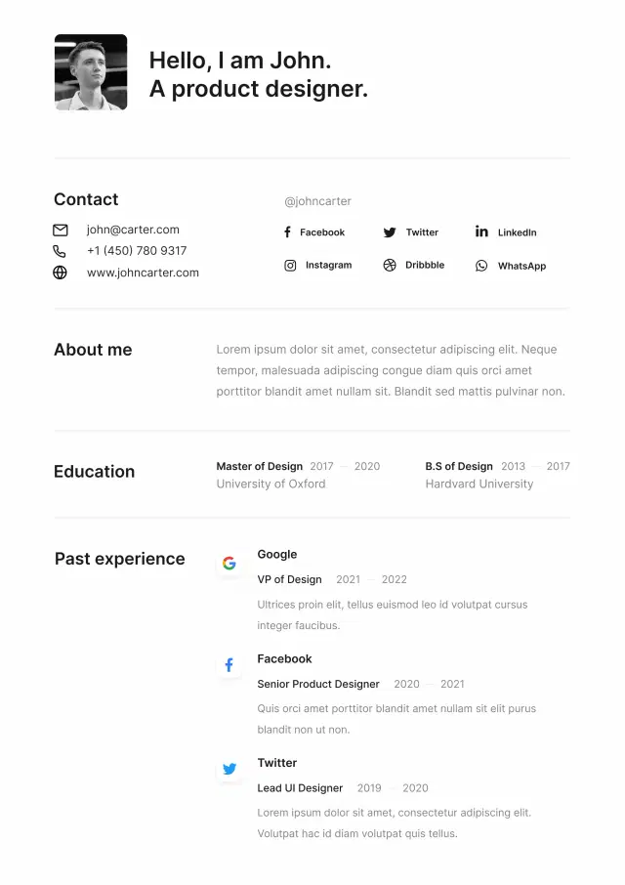Click the +1 (450) 780 9317 phone number
625x885 pixels.
(137, 251)
